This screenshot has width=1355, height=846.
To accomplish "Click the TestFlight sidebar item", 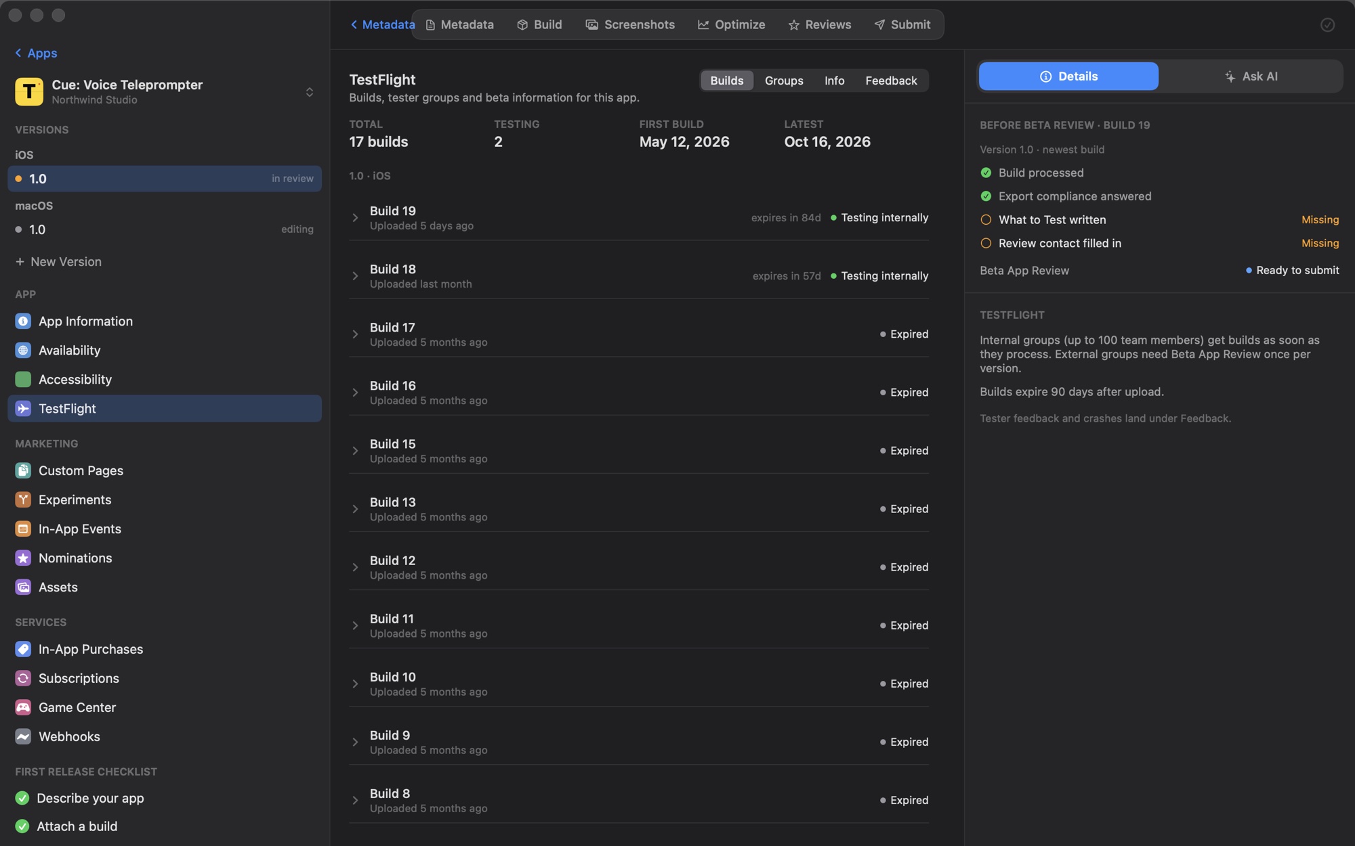I will point(165,409).
